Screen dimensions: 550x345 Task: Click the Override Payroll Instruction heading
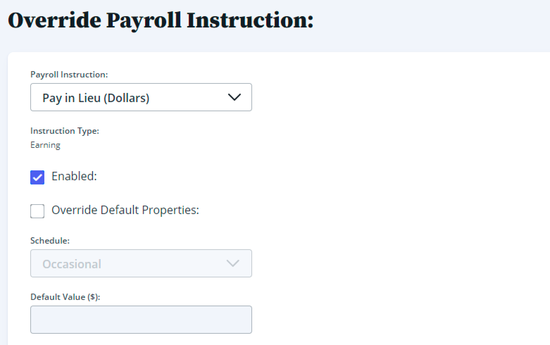[x=161, y=20]
